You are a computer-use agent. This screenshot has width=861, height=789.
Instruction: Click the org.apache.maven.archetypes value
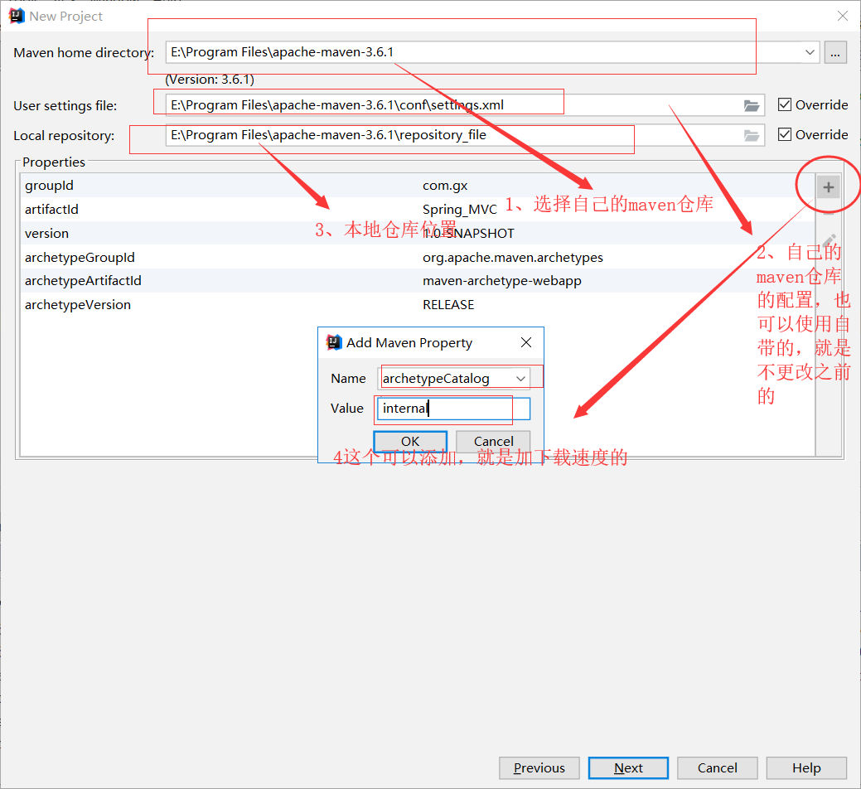(512, 257)
